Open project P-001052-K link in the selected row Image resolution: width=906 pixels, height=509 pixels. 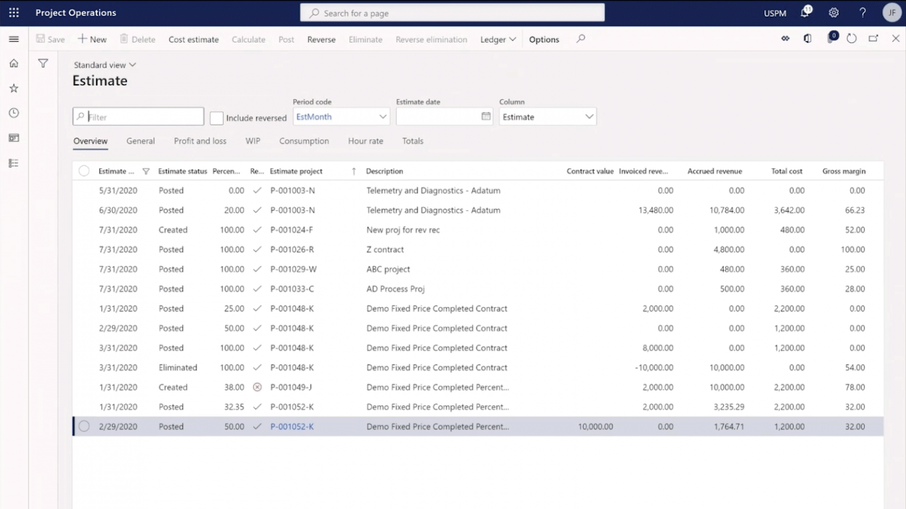292,426
